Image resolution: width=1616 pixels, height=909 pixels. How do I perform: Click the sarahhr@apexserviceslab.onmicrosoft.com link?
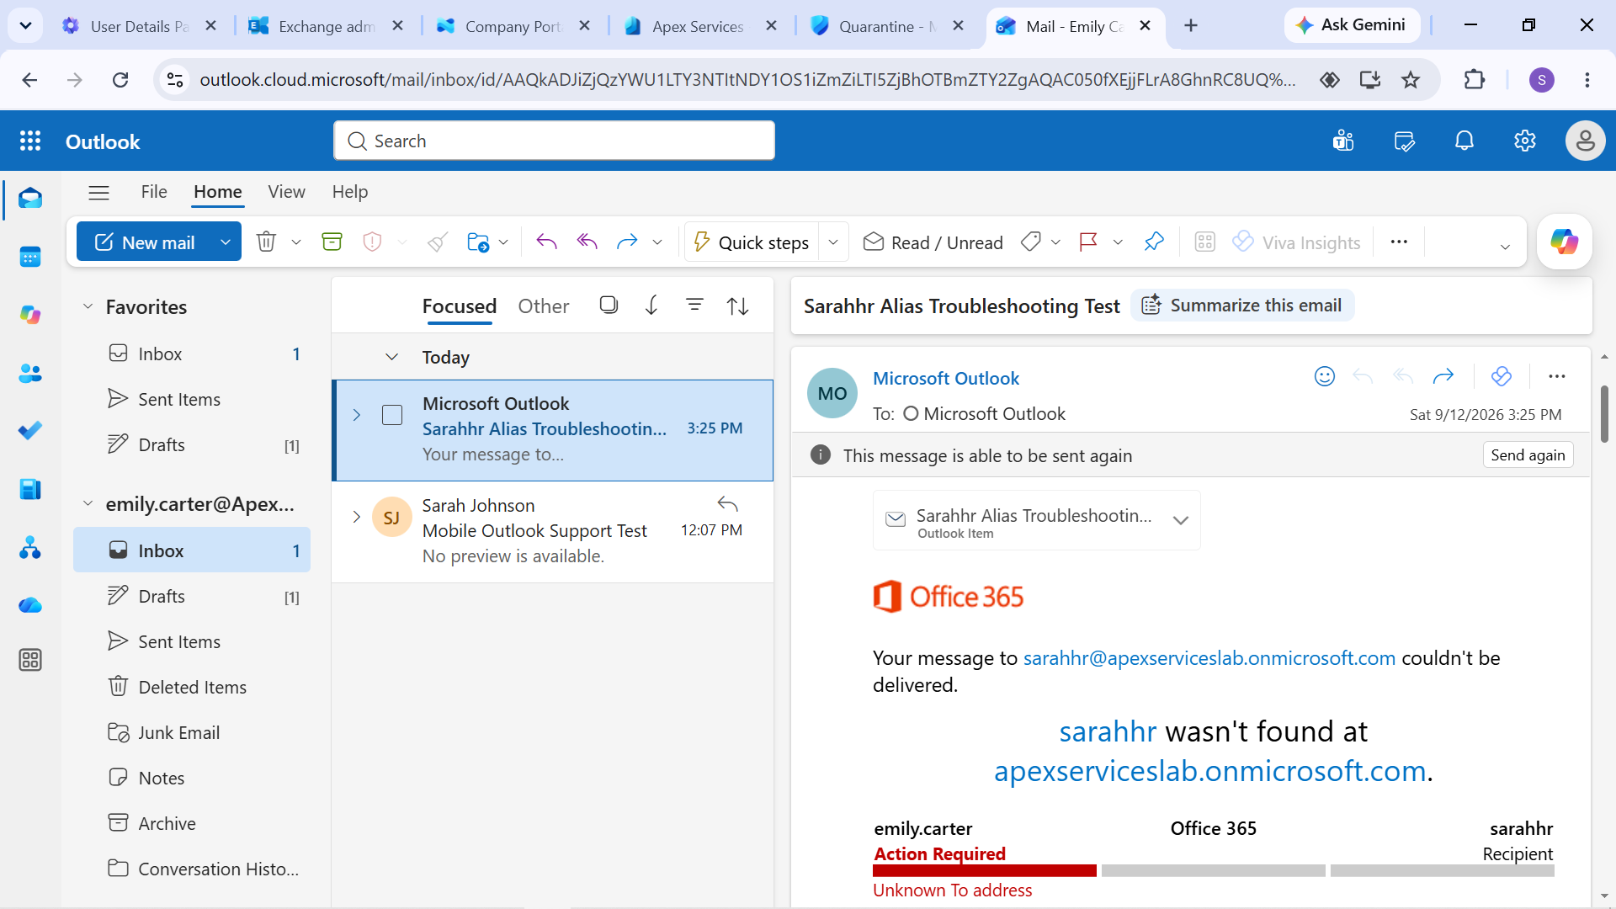1209,658
